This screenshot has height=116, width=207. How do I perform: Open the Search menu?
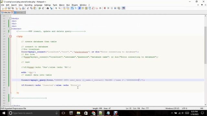(x=14, y=5)
